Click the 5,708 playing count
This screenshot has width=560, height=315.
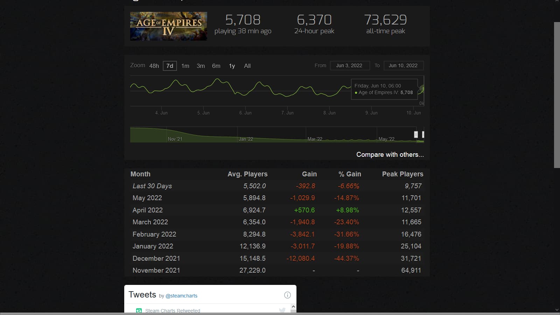[x=243, y=20]
